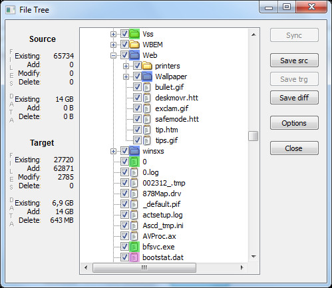Click the disabled Save trg button
The image size is (332, 288).
point(294,79)
